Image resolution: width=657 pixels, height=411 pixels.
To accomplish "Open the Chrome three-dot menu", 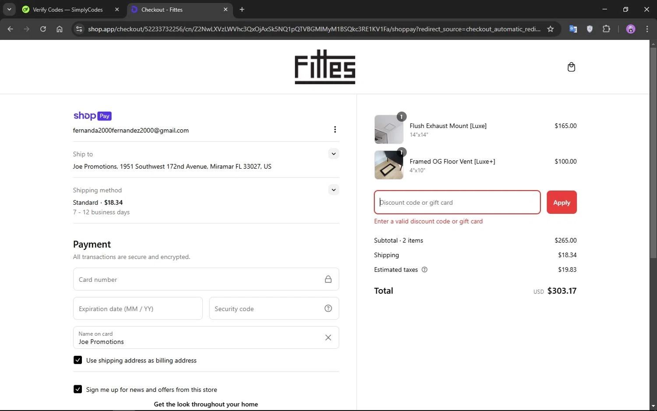I will click(647, 29).
